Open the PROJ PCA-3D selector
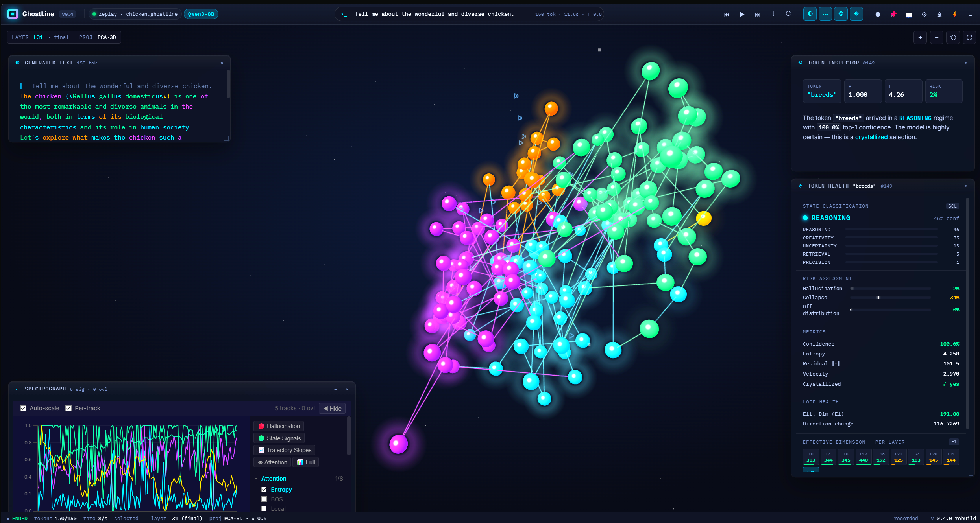This screenshot has width=980, height=523. (98, 37)
